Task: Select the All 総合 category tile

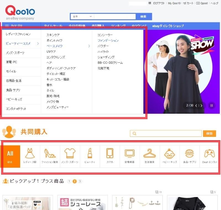Action: click(10, 156)
